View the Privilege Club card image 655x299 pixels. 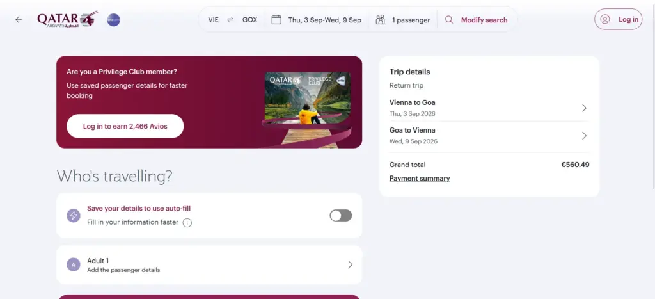coord(307,109)
